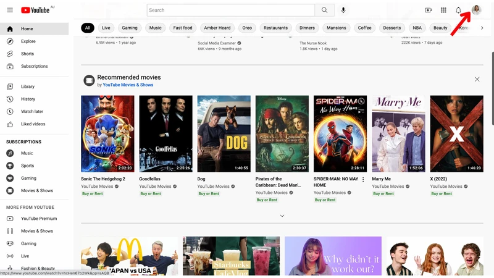Select the All filter chip
The height and width of the screenshot is (278, 494).
(x=88, y=28)
